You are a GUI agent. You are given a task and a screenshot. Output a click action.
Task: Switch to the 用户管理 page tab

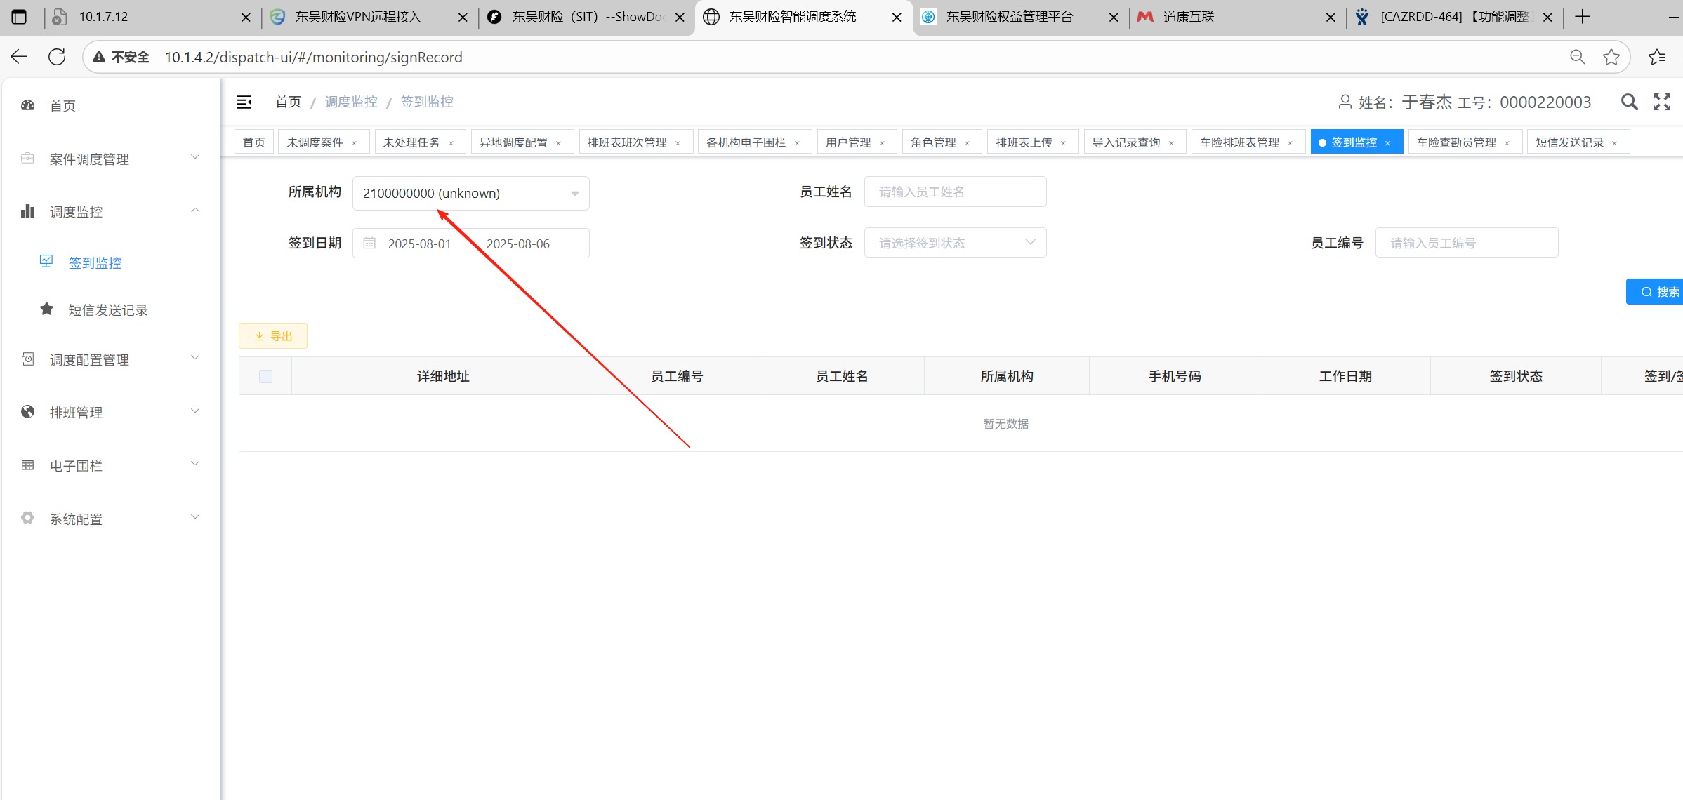coord(848,142)
